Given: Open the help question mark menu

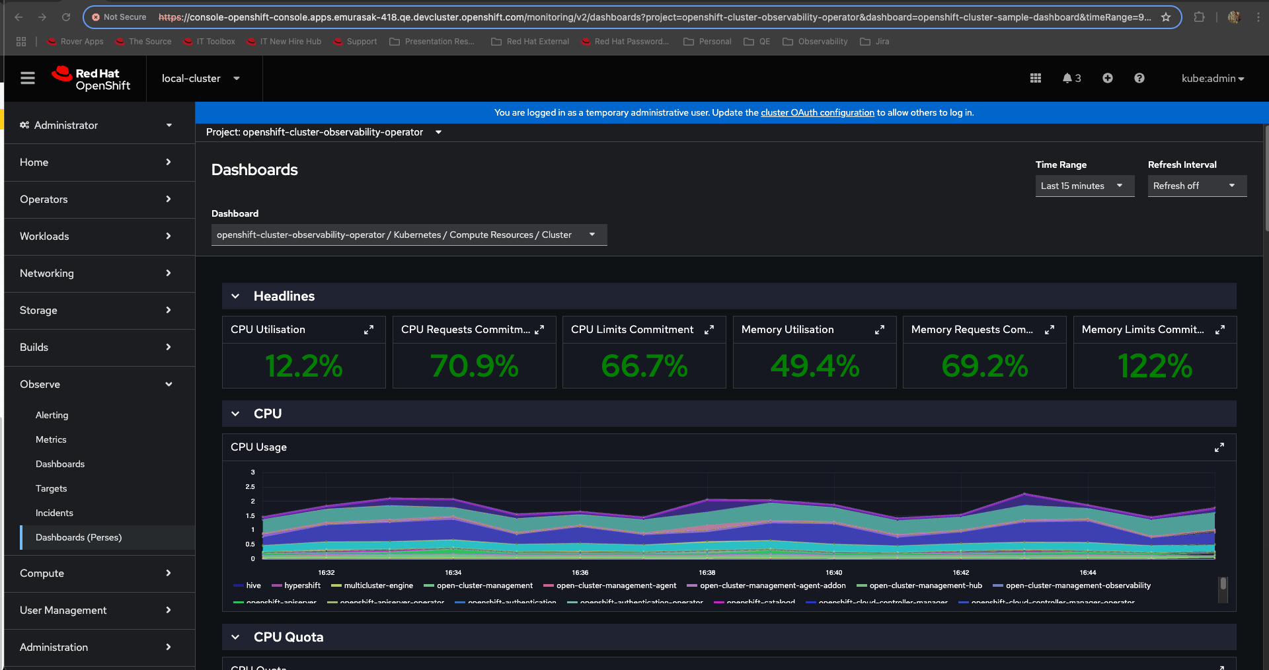Looking at the screenshot, I should coord(1139,79).
